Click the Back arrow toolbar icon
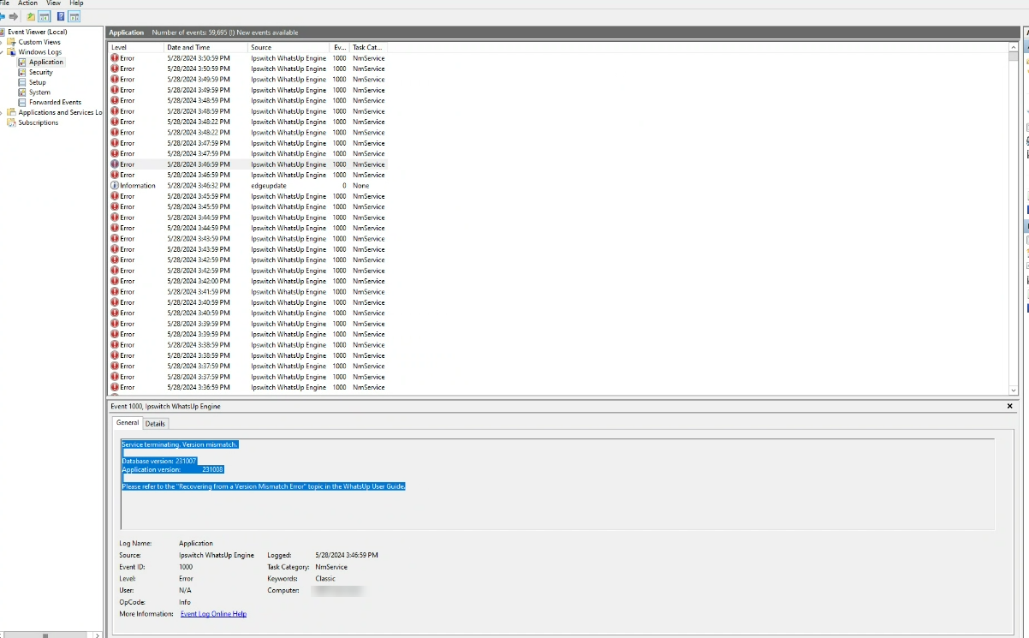The image size is (1029, 638). 3,16
